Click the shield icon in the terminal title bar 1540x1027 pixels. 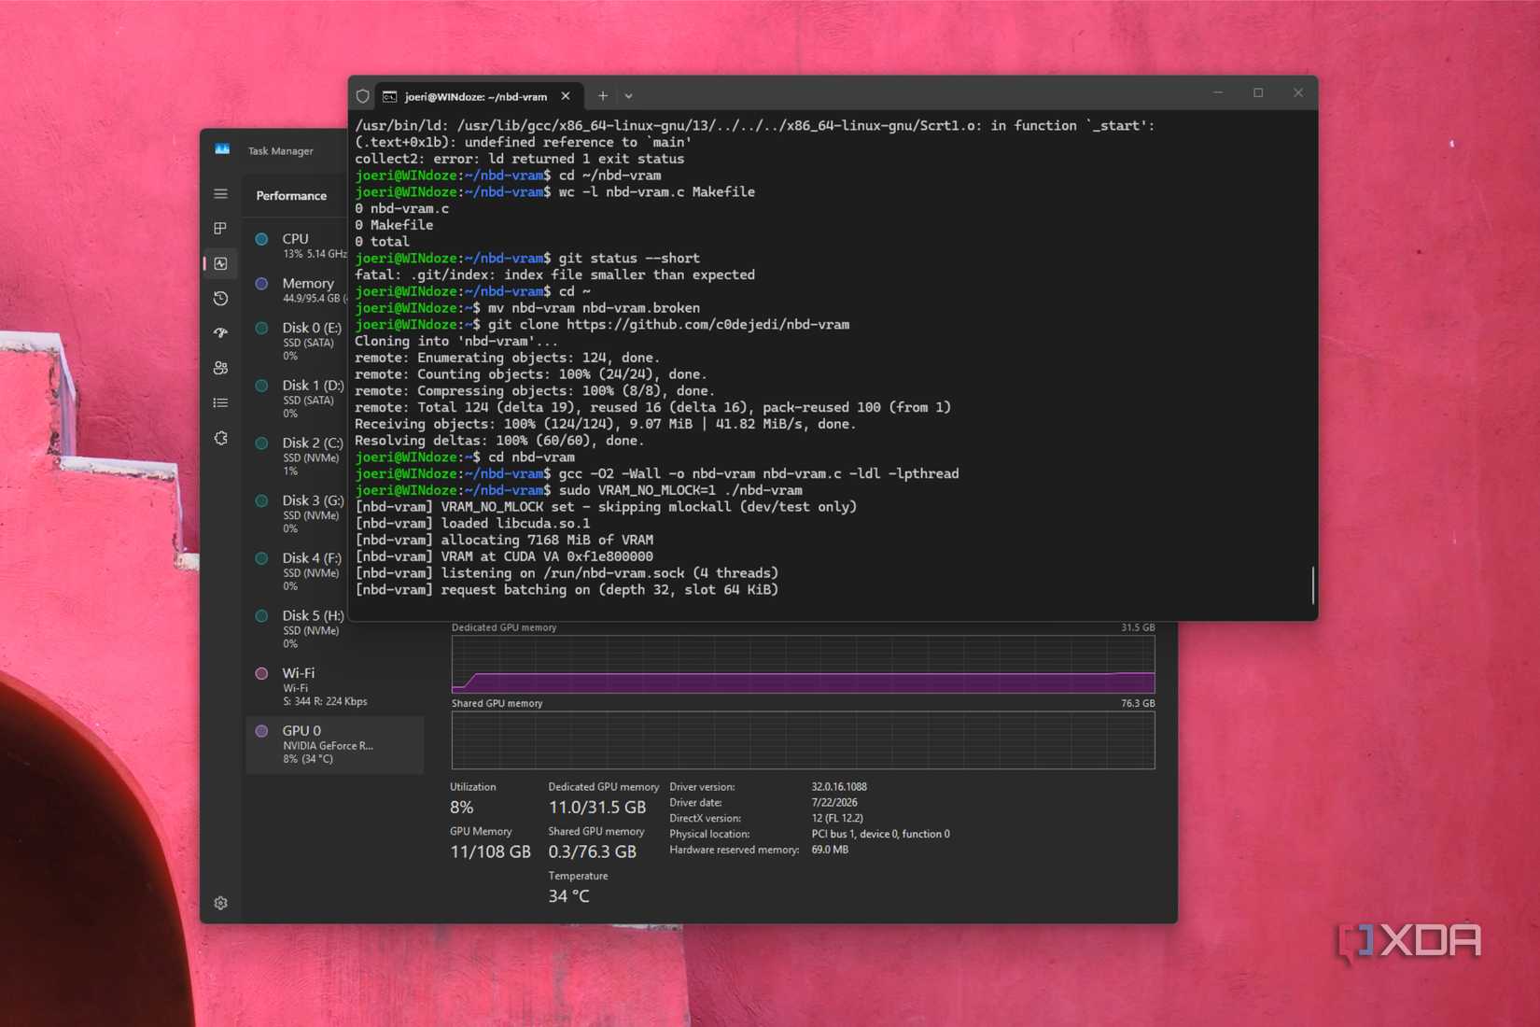click(362, 96)
